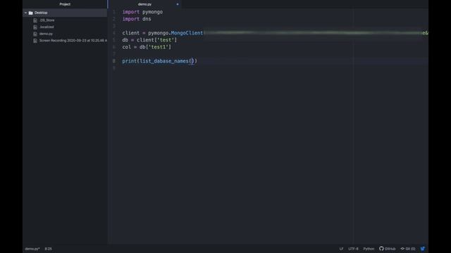
Task: Switch to the Project panel tab
Action: tap(65, 4)
